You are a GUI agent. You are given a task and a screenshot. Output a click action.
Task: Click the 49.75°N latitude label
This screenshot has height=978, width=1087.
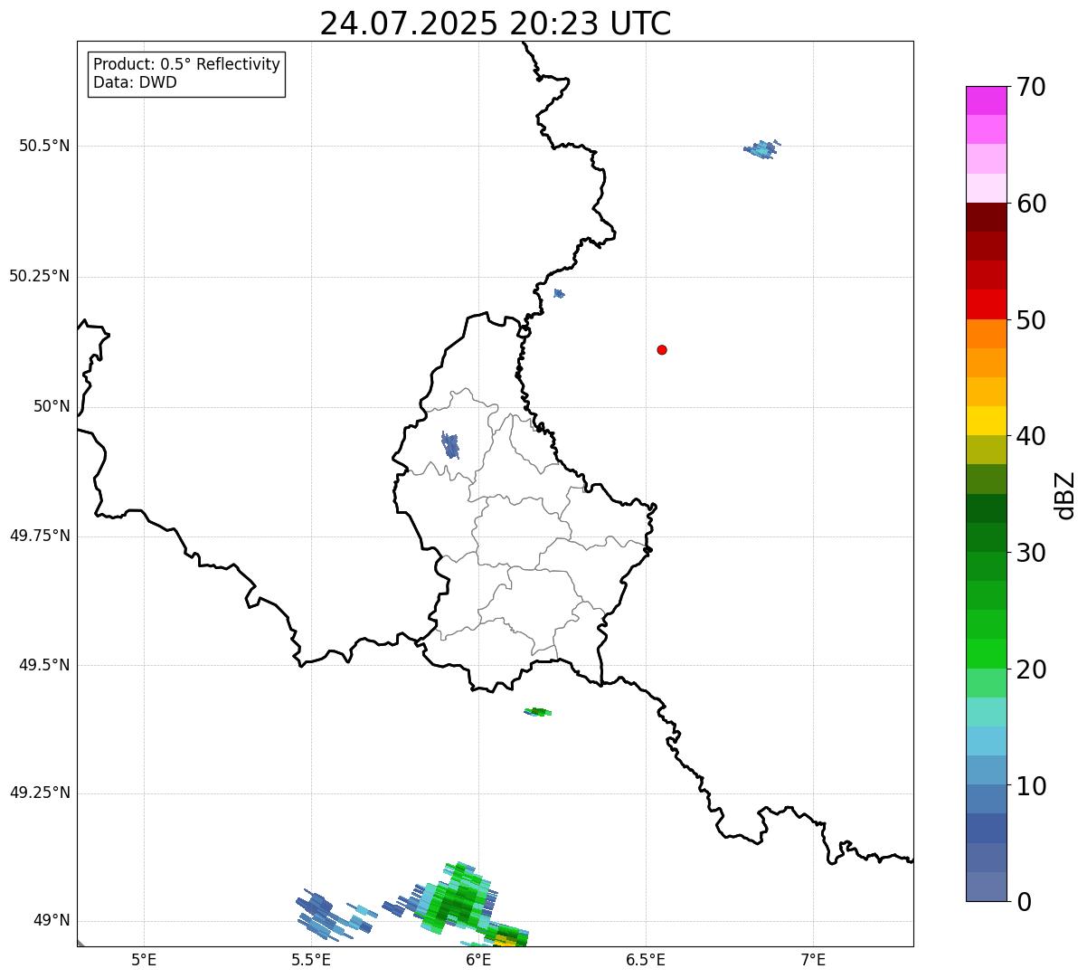click(x=40, y=536)
